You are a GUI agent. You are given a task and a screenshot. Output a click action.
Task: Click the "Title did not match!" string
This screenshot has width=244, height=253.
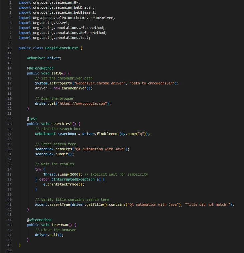[x=208, y=205]
